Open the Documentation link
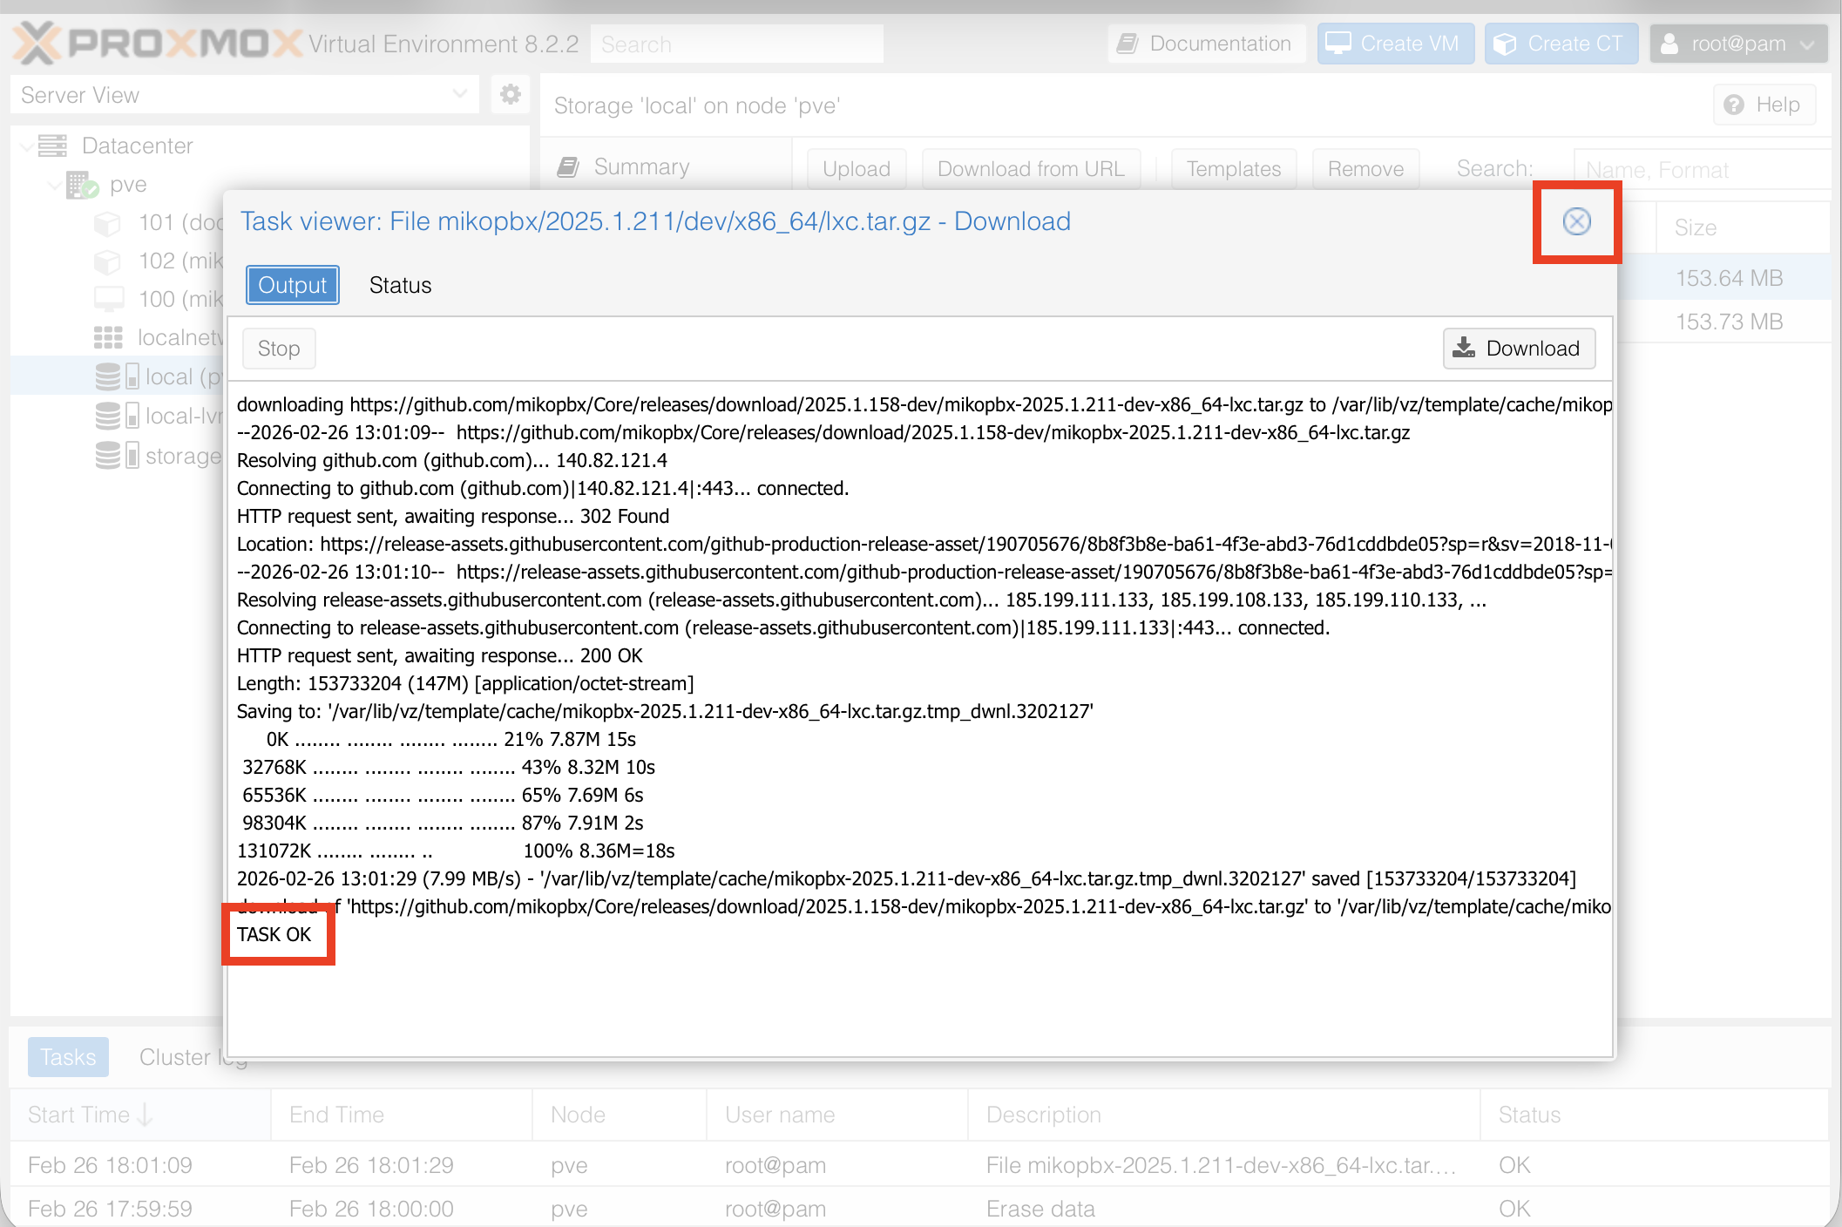The height and width of the screenshot is (1227, 1842). point(1206,44)
